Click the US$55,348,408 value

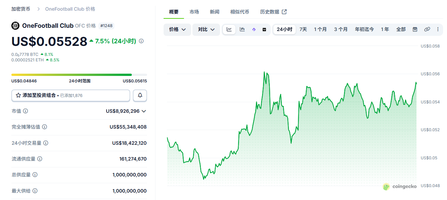pyautogui.click(x=128, y=127)
